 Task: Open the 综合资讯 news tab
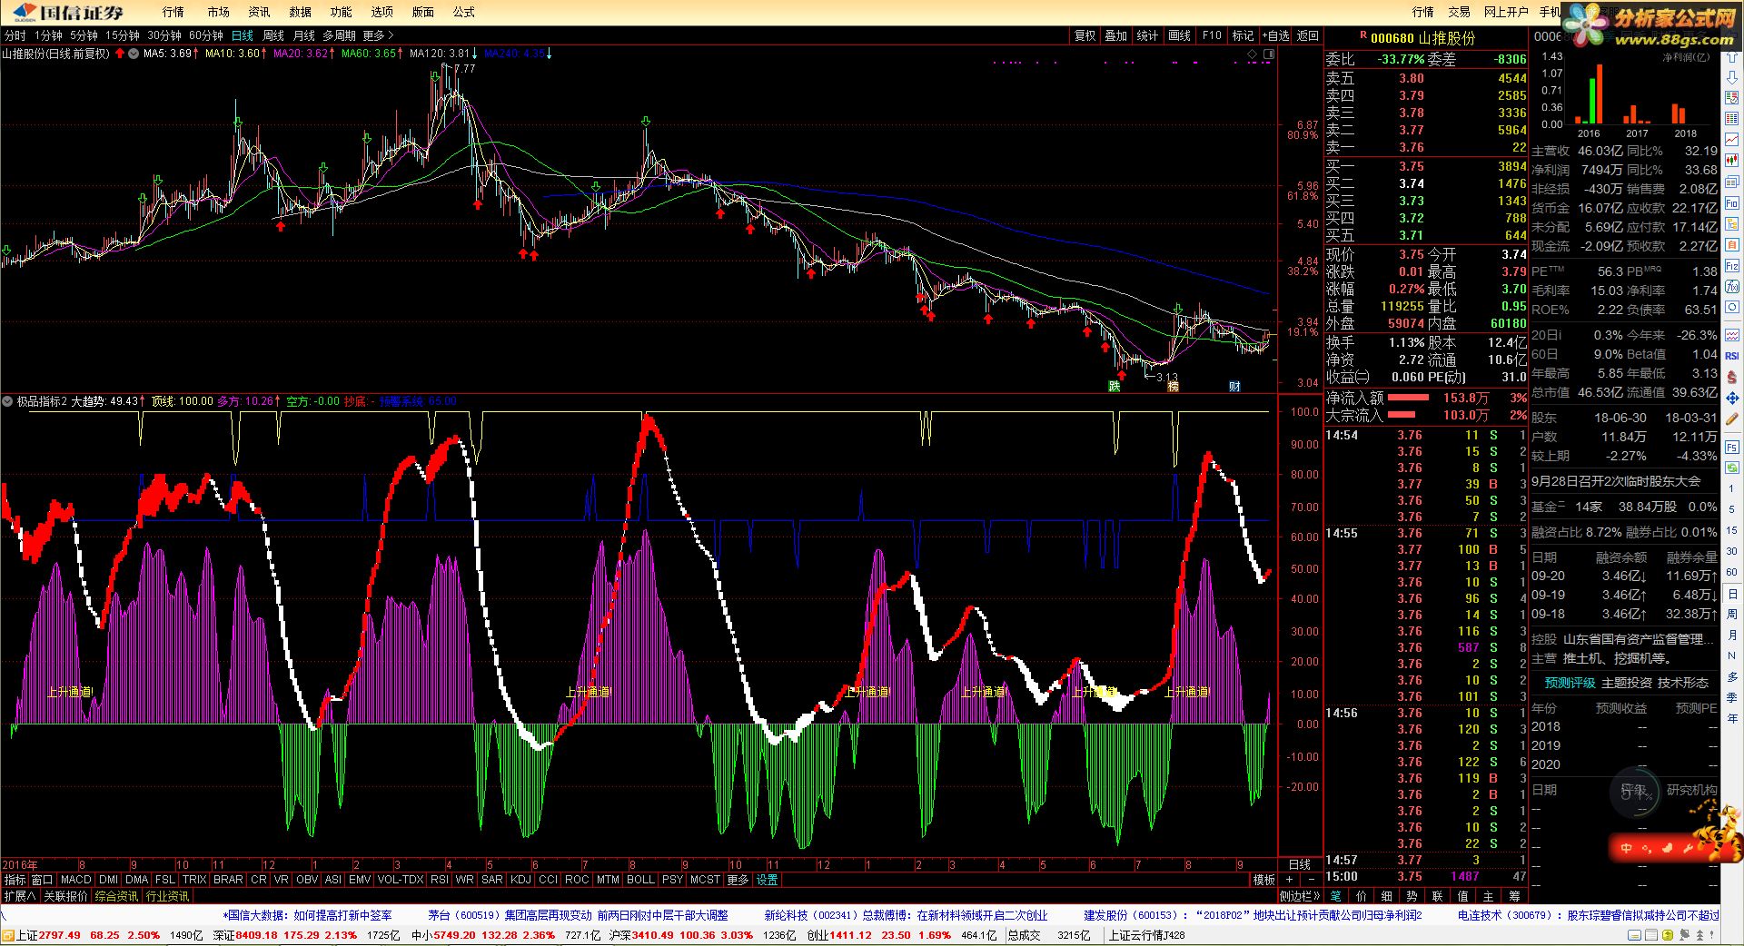coord(116,896)
